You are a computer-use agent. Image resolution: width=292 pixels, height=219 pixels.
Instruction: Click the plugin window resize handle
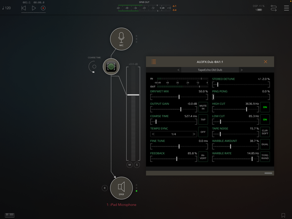(268, 173)
